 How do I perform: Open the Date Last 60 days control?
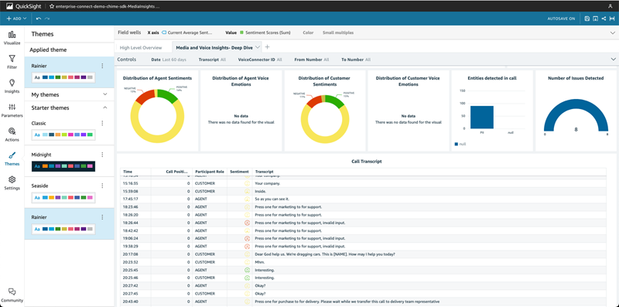(x=166, y=60)
